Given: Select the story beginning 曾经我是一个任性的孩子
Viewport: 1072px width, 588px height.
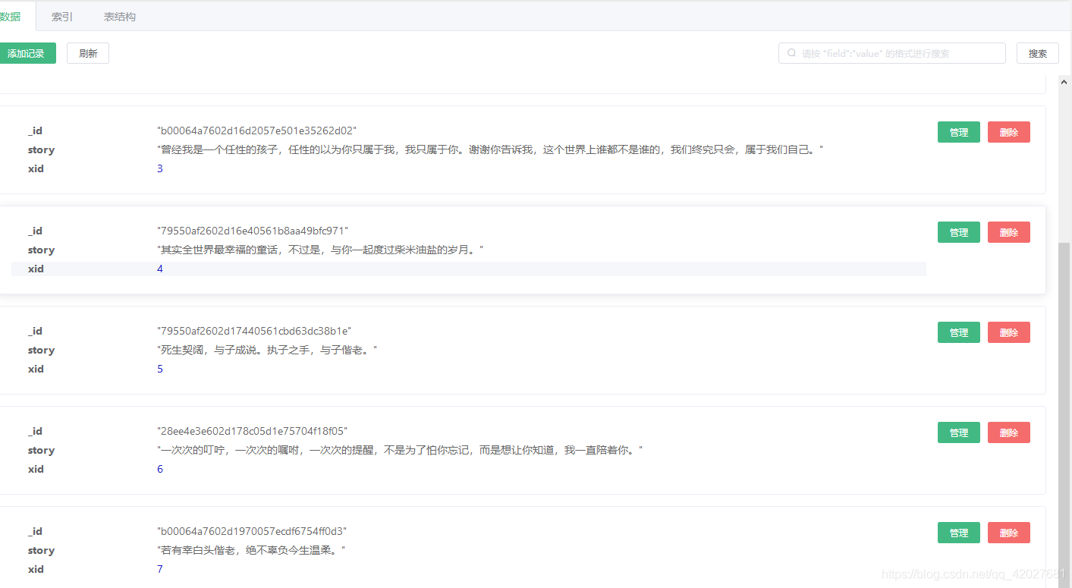Looking at the screenshot, I should pyautogui.click(x=490, y=149).
